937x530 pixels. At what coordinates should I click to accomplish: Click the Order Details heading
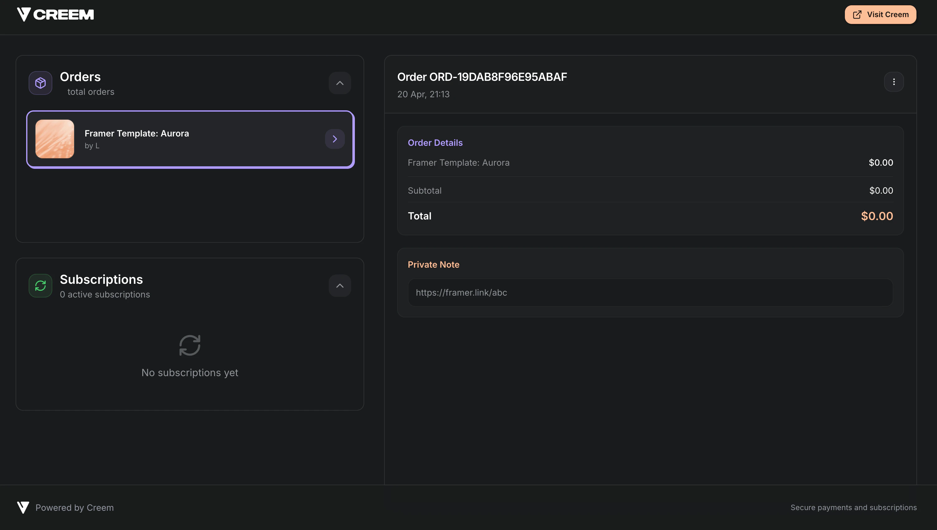coord(435,143)
